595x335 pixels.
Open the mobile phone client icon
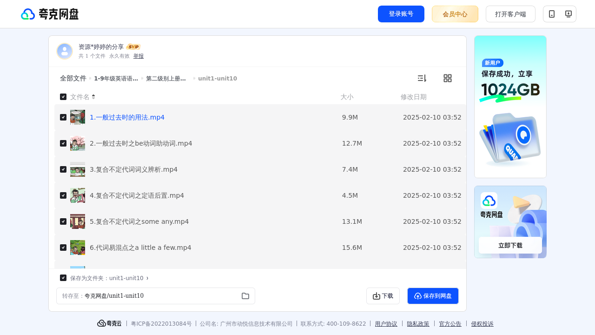(552, 14)
